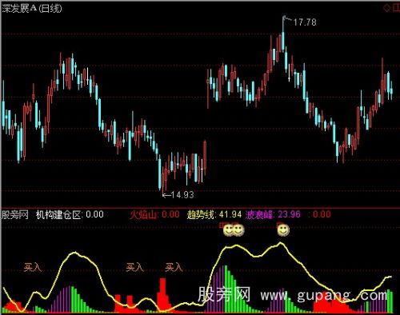Select the chart title 深发展A (日线)

(x=32, y=9)
